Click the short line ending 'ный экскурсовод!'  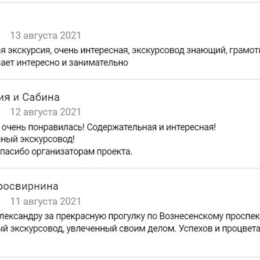(37, 140)
